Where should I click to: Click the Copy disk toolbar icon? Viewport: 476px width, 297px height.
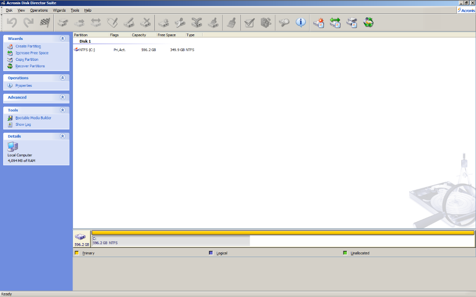pos(63,23)
